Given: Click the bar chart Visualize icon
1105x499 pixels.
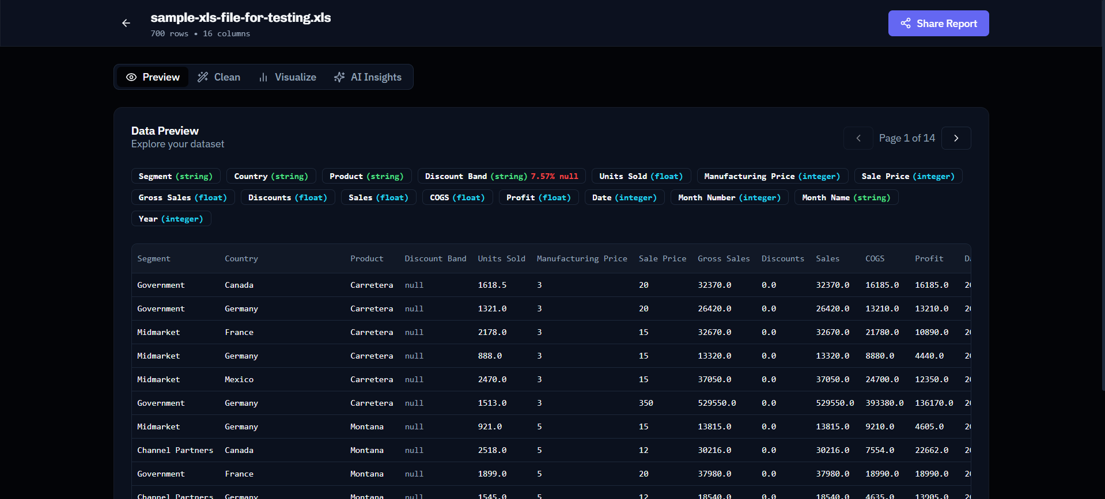Looking at the screenshot, I should coord(263,77).
